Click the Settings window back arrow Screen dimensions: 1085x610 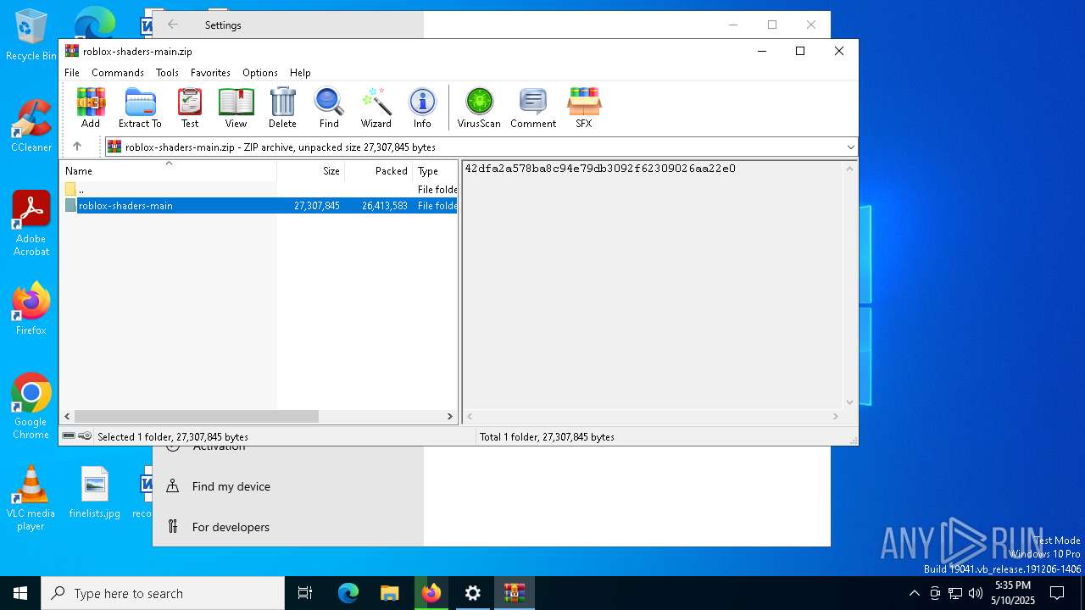click(x=173, y=25)
